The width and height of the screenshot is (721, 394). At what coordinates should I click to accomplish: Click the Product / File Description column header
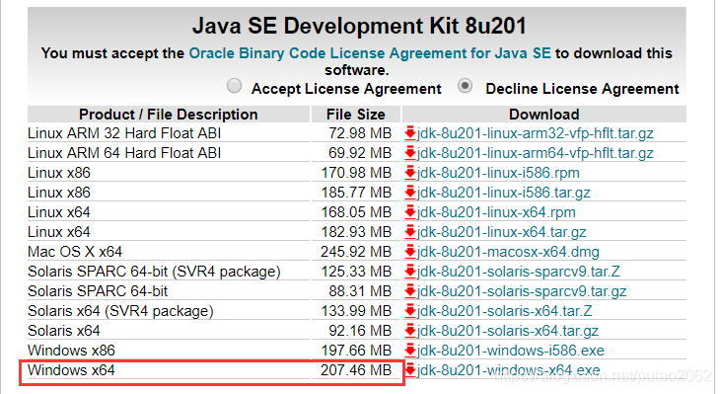click(169, 115)
